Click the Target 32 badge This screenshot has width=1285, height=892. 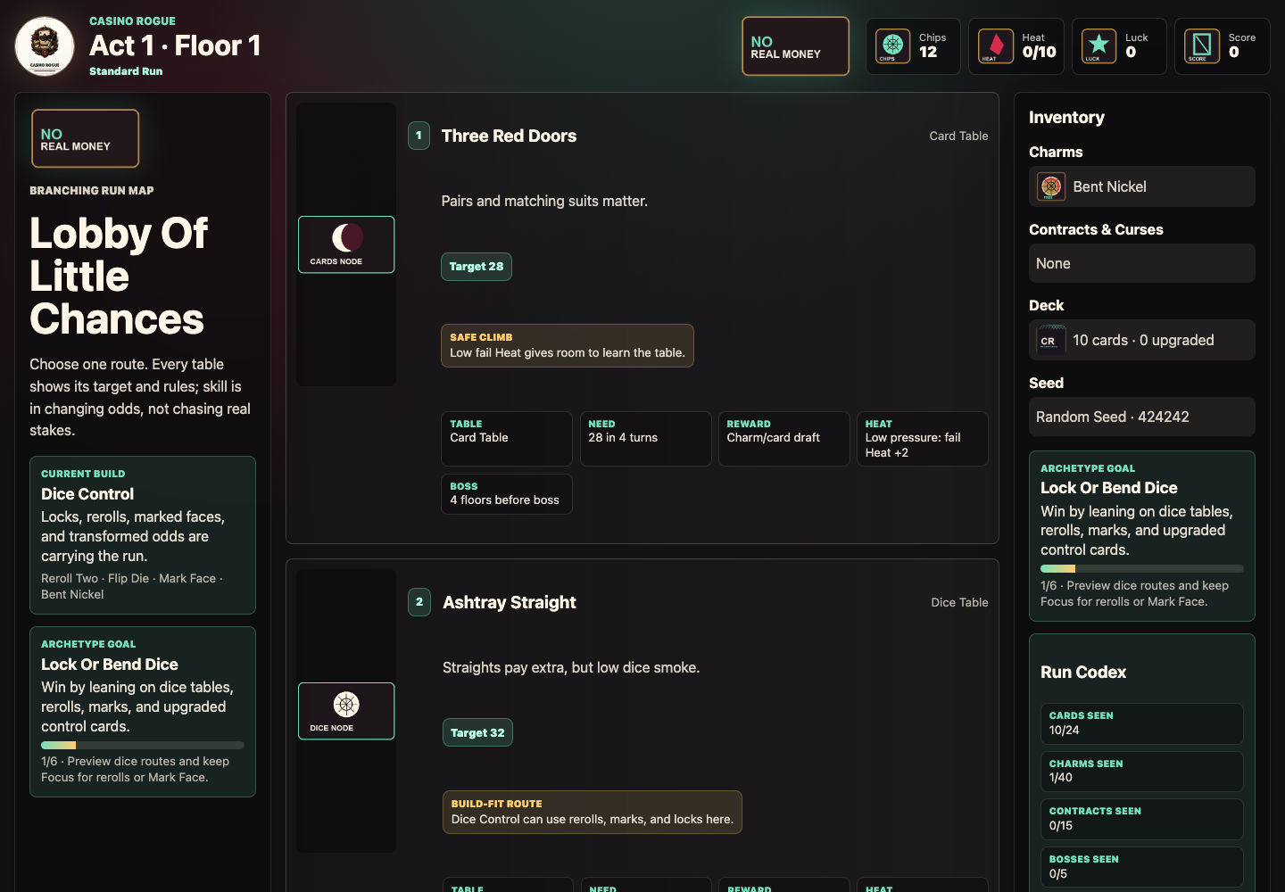(x=477, y=732)
